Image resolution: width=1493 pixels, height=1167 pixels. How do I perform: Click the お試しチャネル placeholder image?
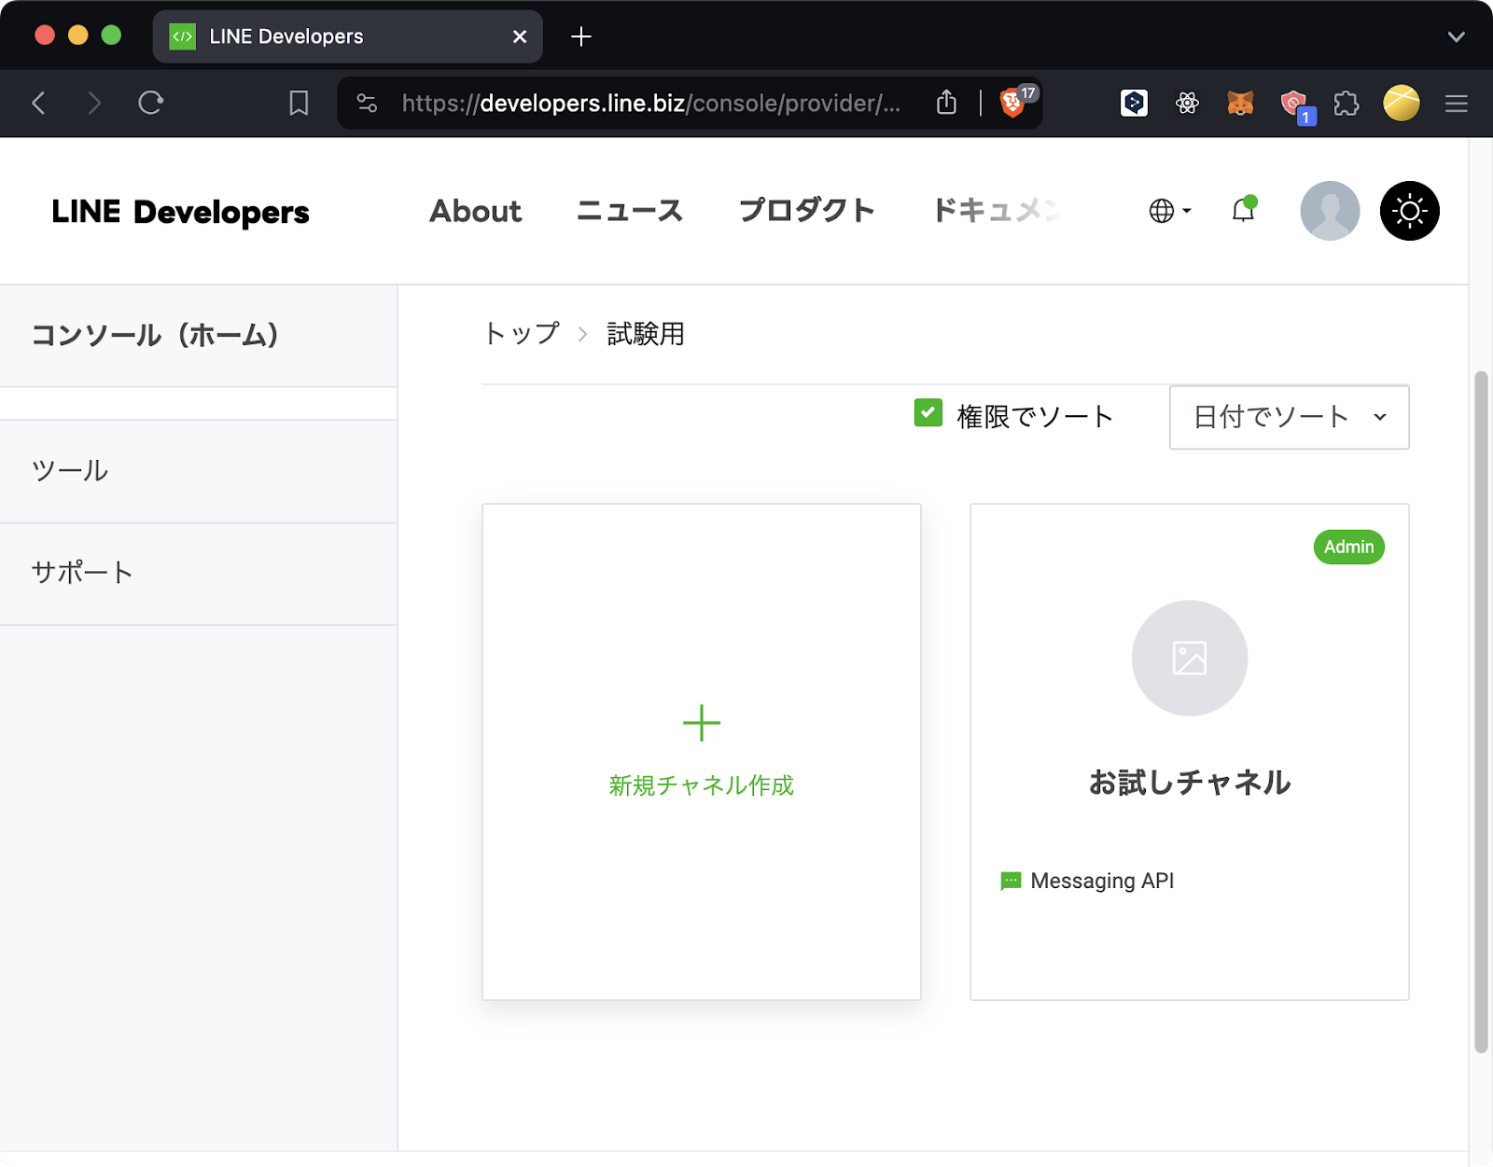[1190, 658]
